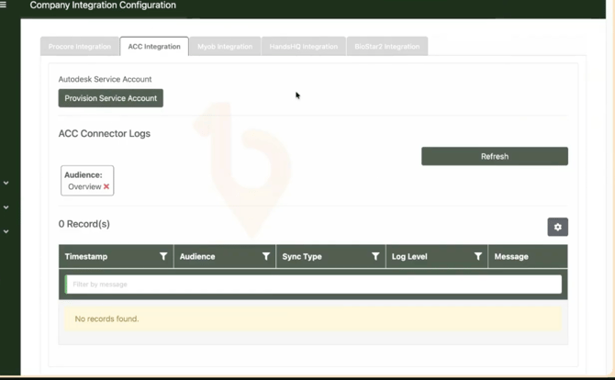Screen dimensions: 615x380
Task: Open the hamburger menu icon
Action: (x=3, y=5)
